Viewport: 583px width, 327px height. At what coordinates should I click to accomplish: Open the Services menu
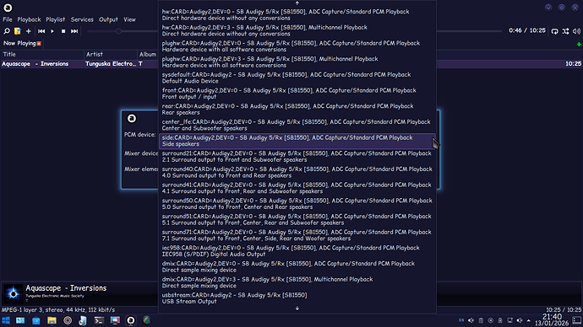pyautogui.click(x=82, y=19)
